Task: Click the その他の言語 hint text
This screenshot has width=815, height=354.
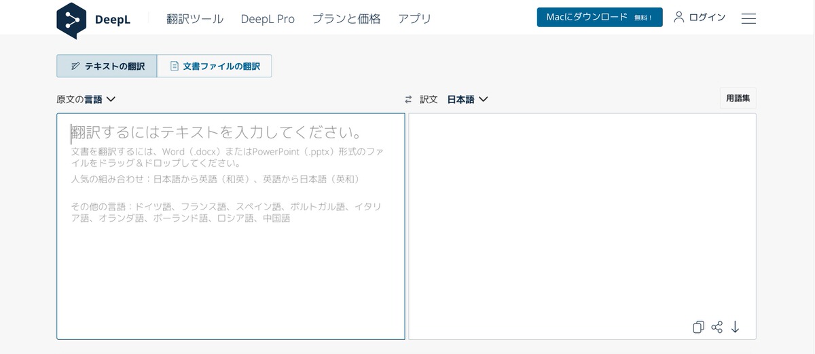Action: (x=226, y=212)
